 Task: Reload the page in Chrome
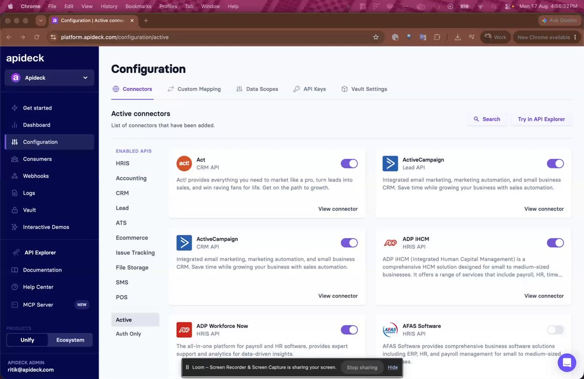[x=36, y=37]
